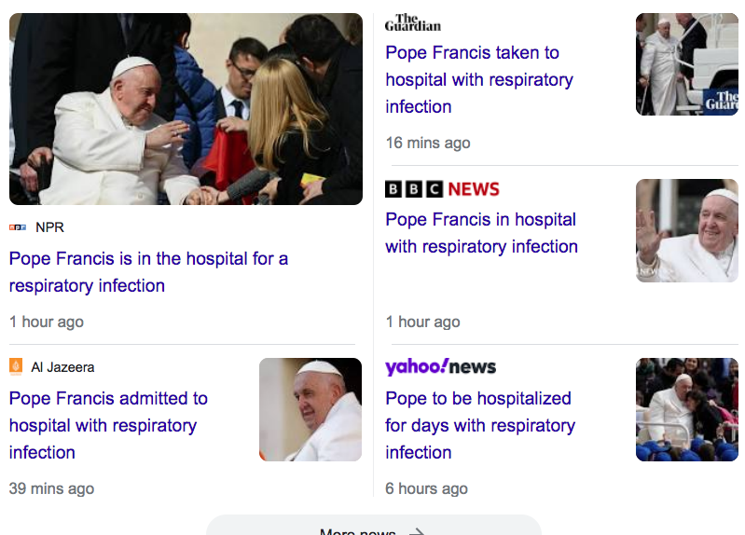Click the 'Al Jazeera' source name text
Screen dimensions: 745x535
[x=62, y=367]
